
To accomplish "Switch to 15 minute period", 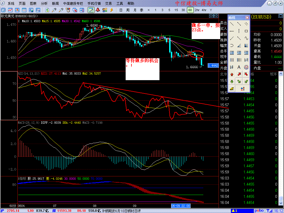I will (176, 10).
